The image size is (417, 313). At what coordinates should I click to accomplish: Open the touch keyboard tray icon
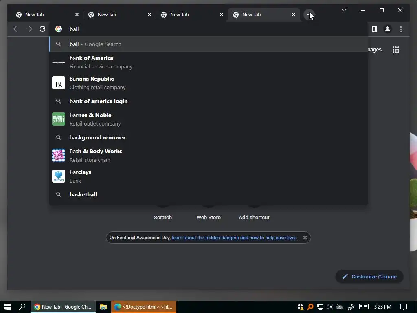[x=364, y=307]
